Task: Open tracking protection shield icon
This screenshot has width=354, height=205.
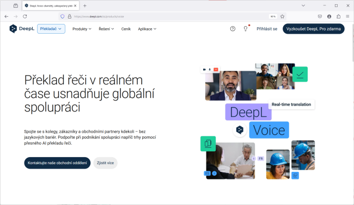Action: 63,16
